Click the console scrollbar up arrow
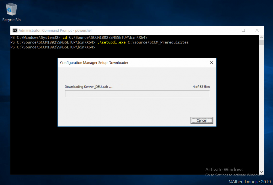This screenshot has width=273, height=185. click(x=261, y=37)
